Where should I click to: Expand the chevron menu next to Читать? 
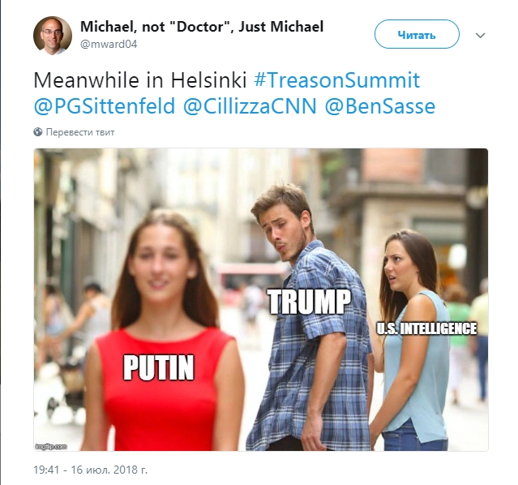click(481, 35)
